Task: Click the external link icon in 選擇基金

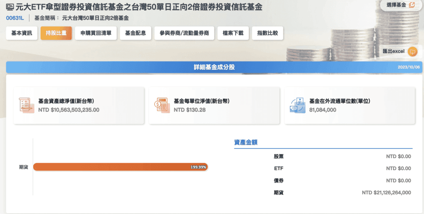Action: [x=412, y=5]
